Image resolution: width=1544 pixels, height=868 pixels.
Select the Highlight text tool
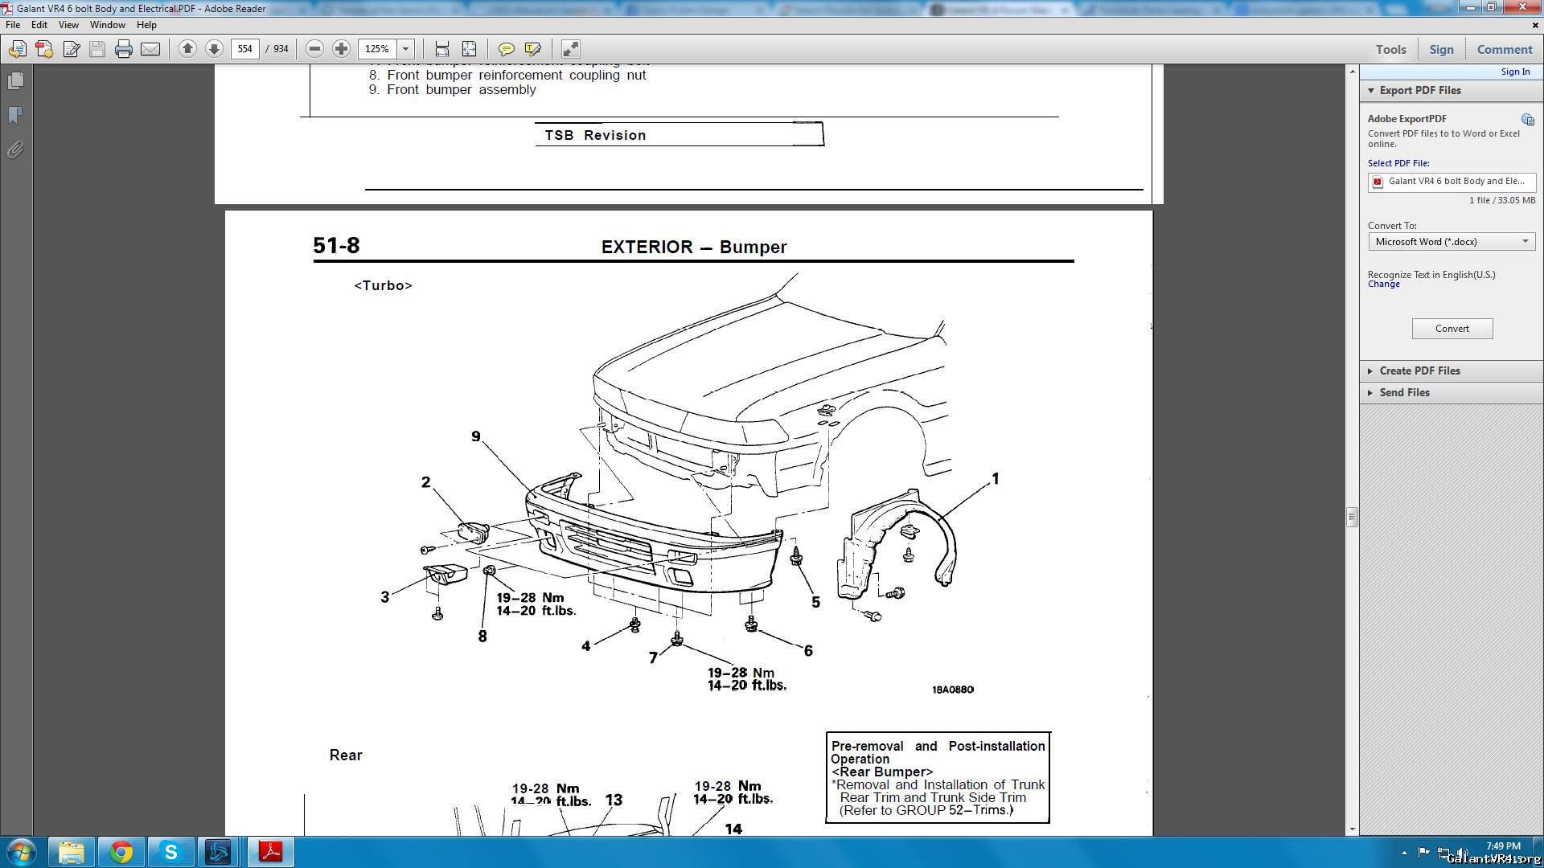tap(532, 49)
